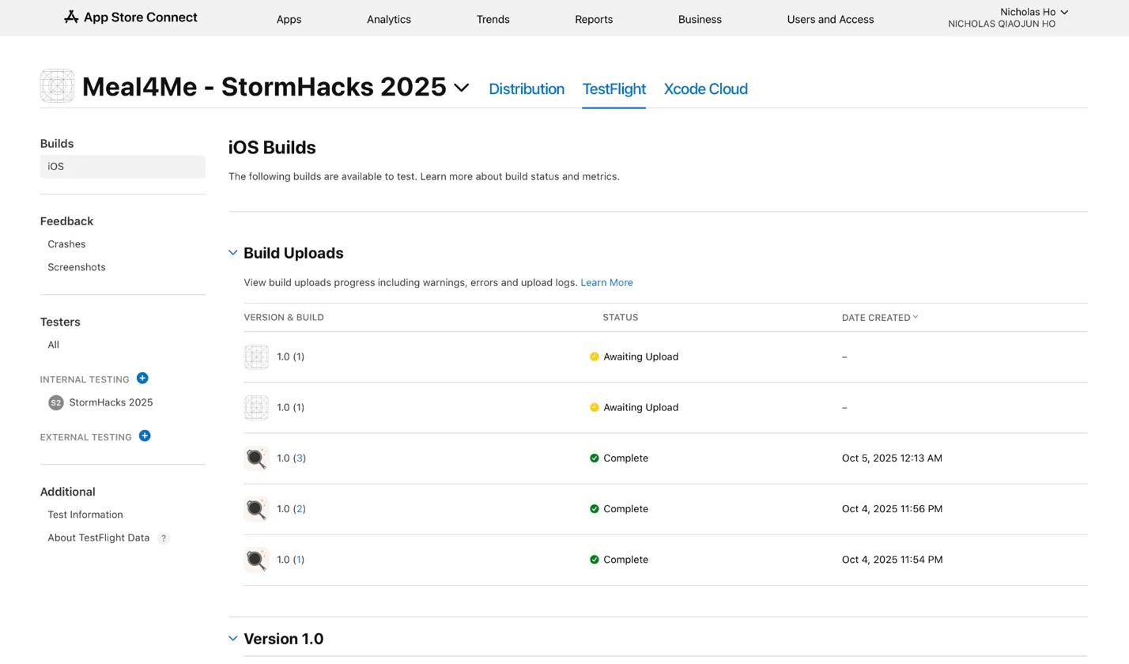
Task: Open the StormHacks 2025 testing group
Action: coord(111,402)
